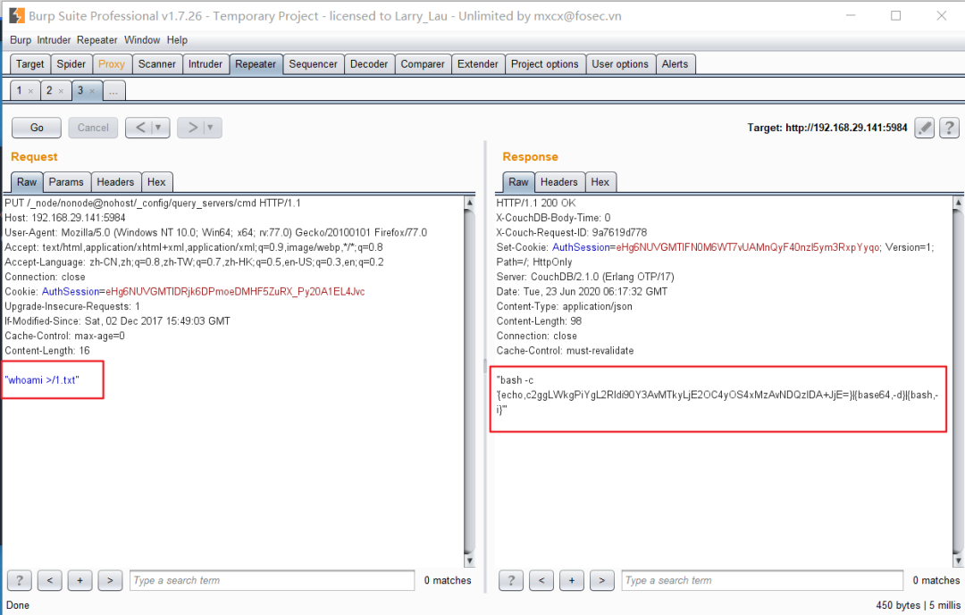Click the Response search help question mark button
The width and height of the screenshot is (965, 615).
point(511,580)
